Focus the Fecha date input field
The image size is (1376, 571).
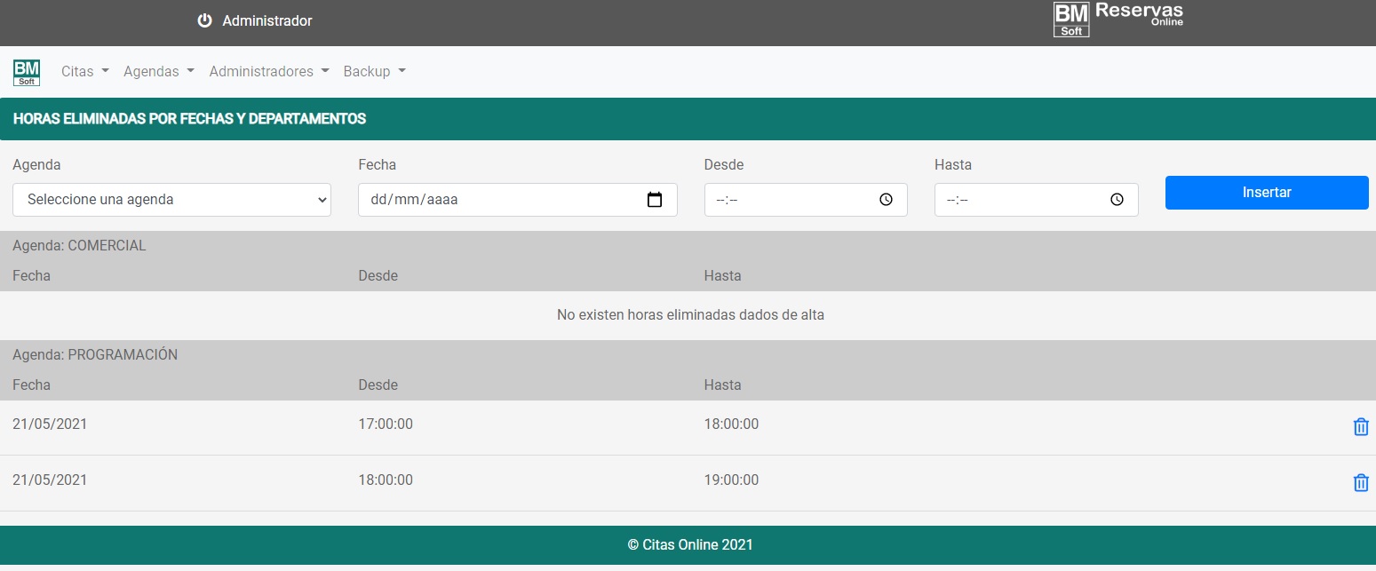(497, 200)
